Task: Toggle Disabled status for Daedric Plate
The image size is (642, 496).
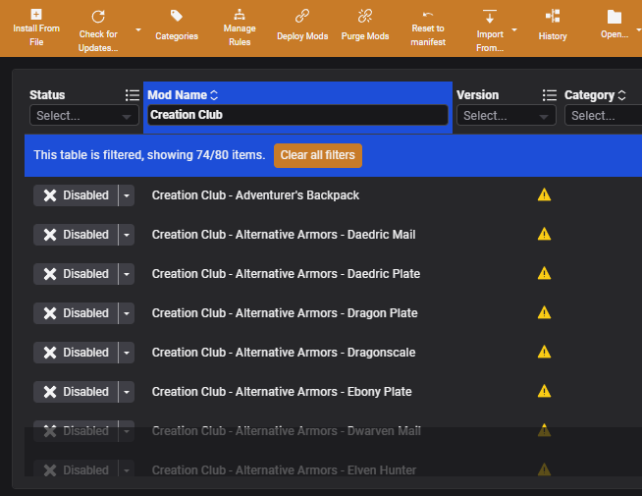Action: coord(76,274)
